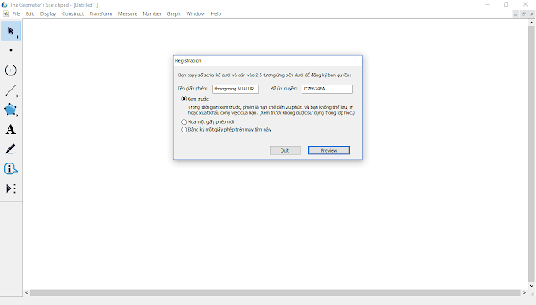
Task: Click the Tên giấy phép input field
Action: [235, 89]
